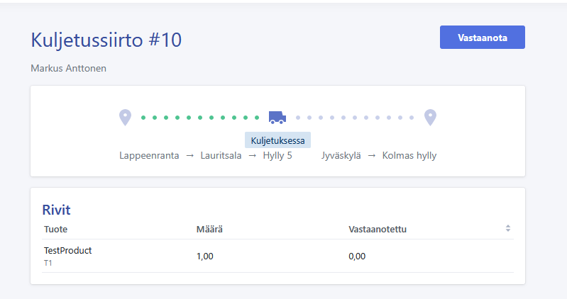
Task: Click the 0,00 received value
Action: 357,256
